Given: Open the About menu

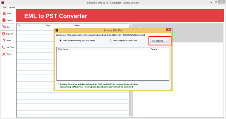Looking at the screenshot, I should (12, 7).
